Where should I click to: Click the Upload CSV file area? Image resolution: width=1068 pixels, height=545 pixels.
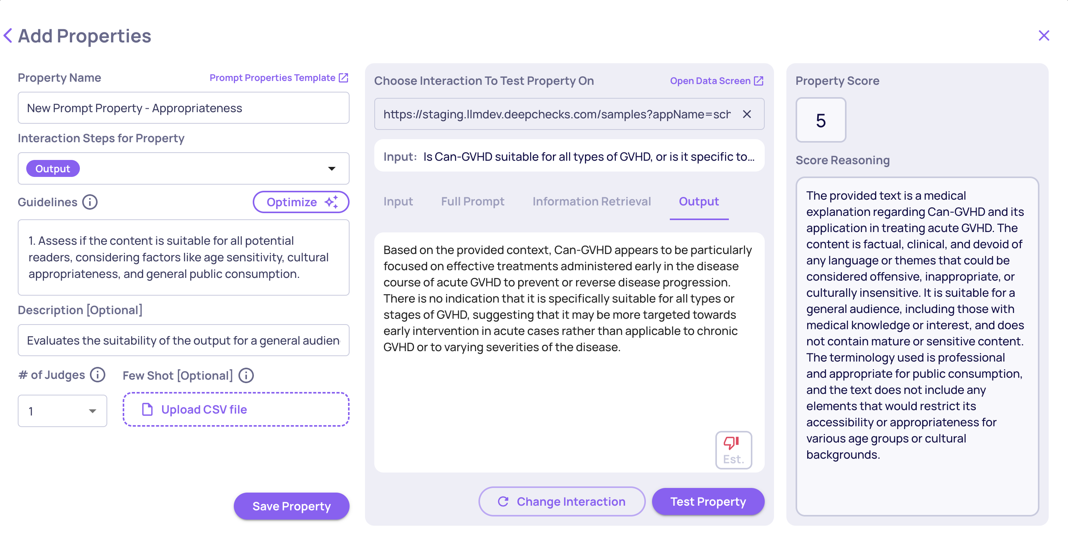tap(236, 409)
